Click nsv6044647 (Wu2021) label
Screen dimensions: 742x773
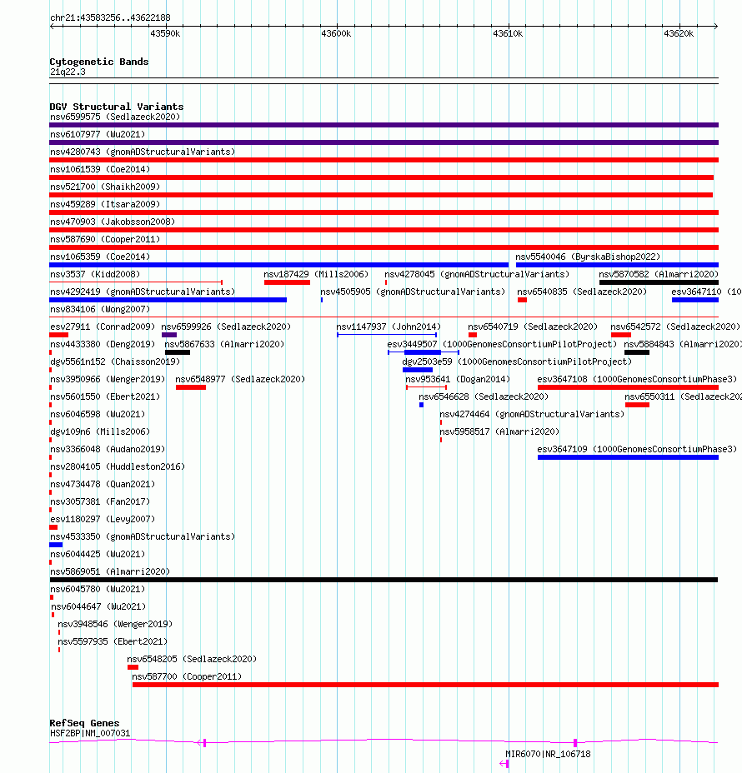click(98, 607)
